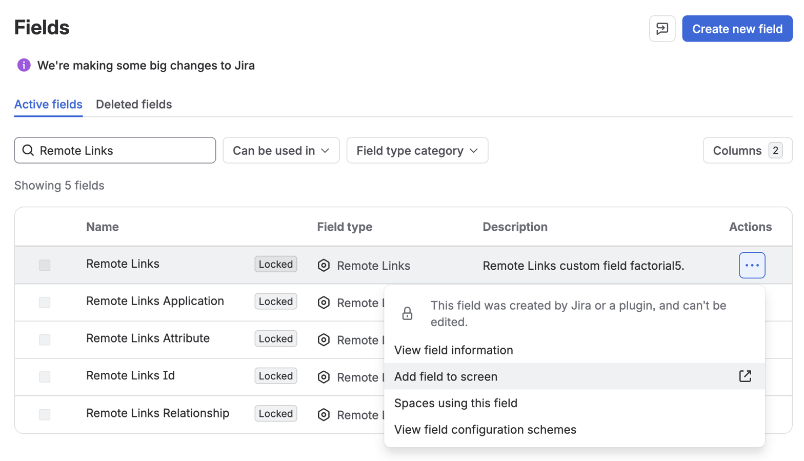The image size is (804, 461).
Task: Choose View field configuration schemes from the menu
Action: point(574,430)
